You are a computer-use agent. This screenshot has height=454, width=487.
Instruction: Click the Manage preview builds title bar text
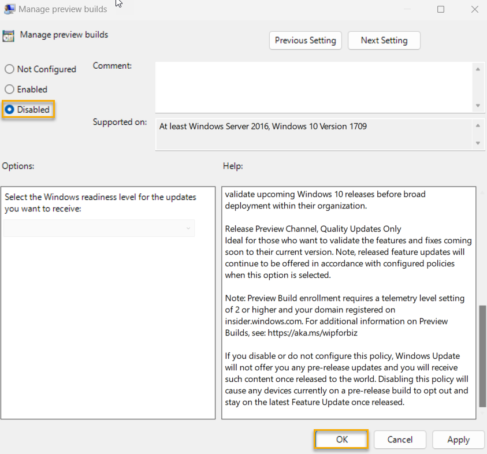62,9
